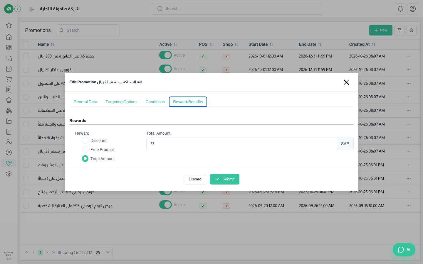
Task: Click the New promotion button
Action: 381,30
